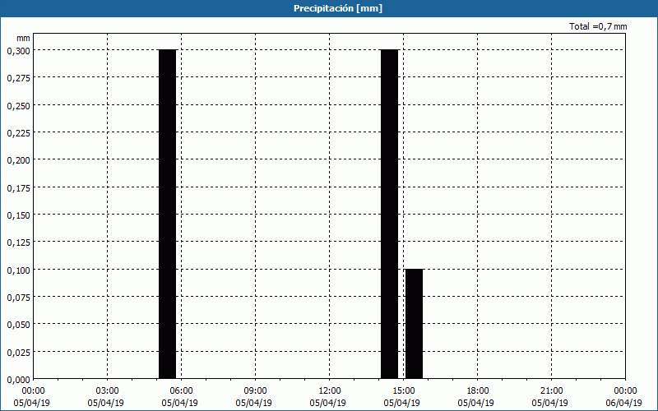Select the 'Total =0,7 mm' summary text
The image size is (658, 411).
pyautogui.click(x=598, y=26)
